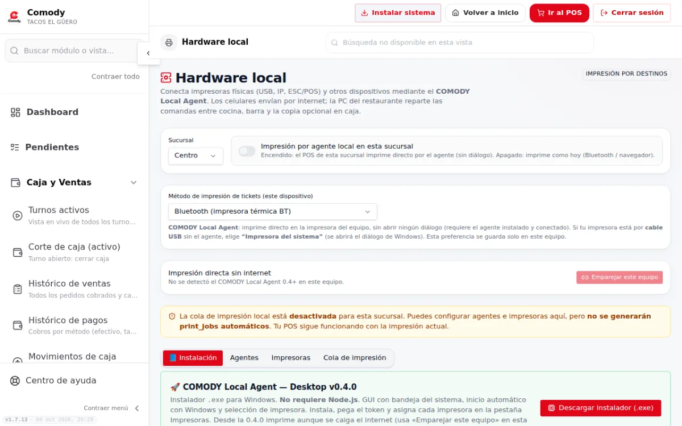The image size is (682, 426).
Task: Click the Corte de caja wallet icon
Action: pyautogui.click(x=18, y=252)
